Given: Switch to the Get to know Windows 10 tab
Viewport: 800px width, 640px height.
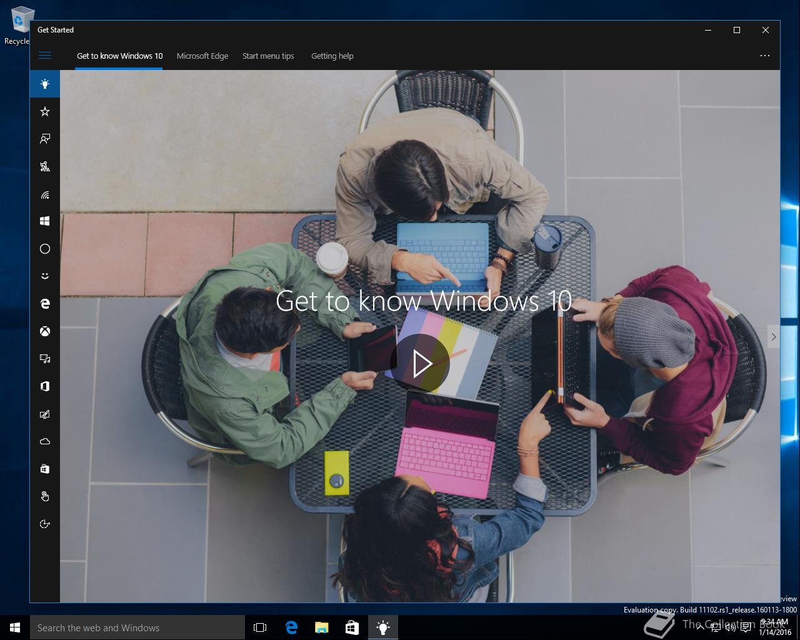Looking at the screenshot, I should (119, 56).
